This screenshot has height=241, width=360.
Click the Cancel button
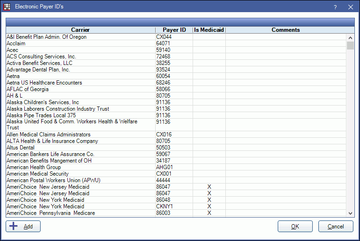[336, 227]
